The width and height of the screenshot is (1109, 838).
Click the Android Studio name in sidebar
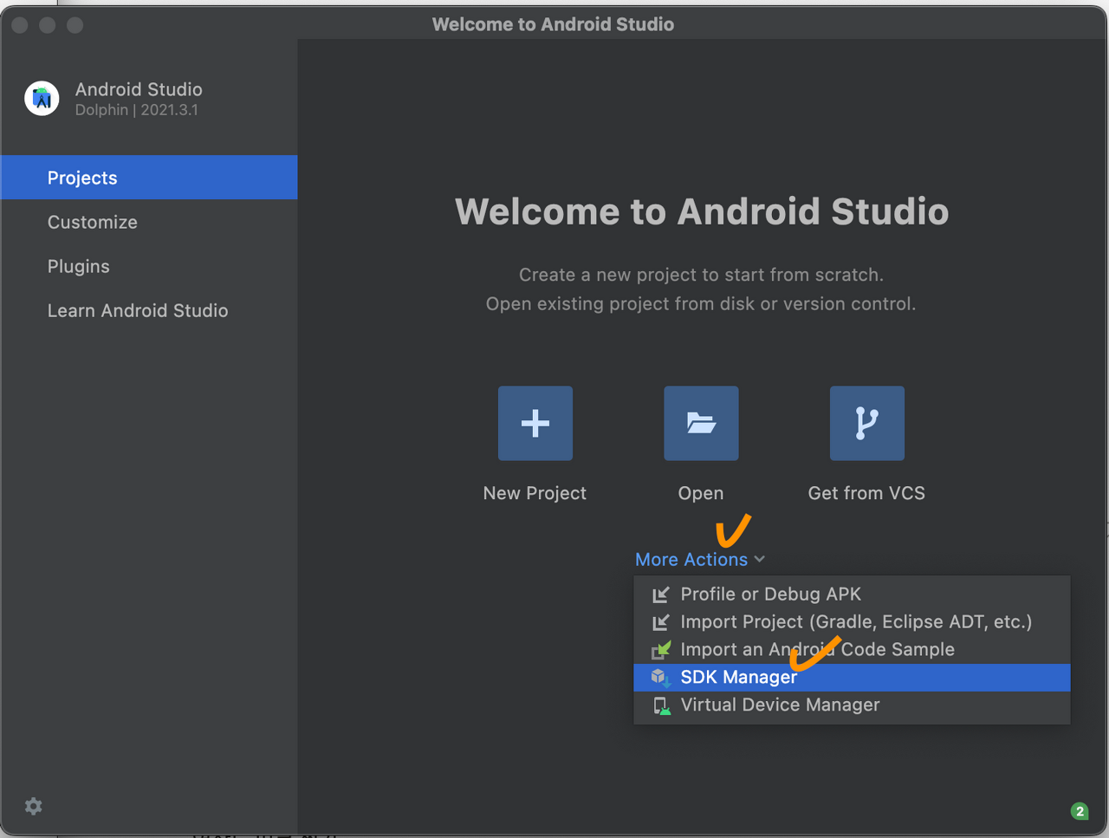(139, 89)
